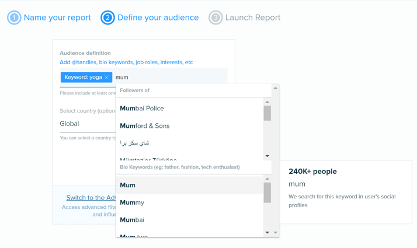
Task: Pick the Mummy bio keyword
Action: pyautogui.click(x=189, y=202)
